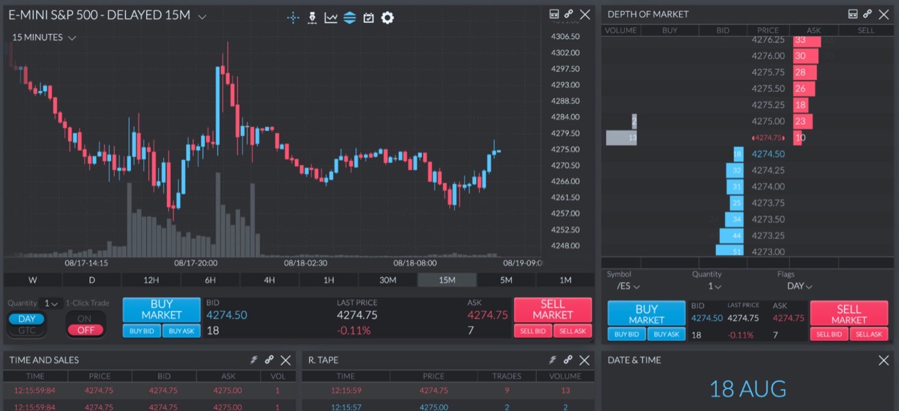
Task: Switch chart to 5M timeframe
Action: click(x=506, y=280)
